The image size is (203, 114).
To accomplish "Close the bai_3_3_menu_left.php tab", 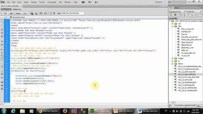I will pos(21,6).
